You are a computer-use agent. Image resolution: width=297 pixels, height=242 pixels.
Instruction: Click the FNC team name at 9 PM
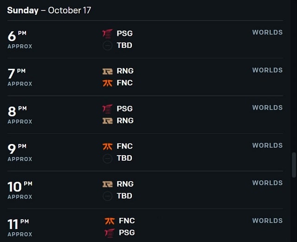click(x=125, y=146)
